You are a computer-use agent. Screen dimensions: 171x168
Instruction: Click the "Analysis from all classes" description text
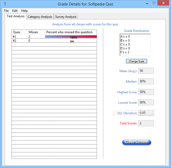(85, 24)
